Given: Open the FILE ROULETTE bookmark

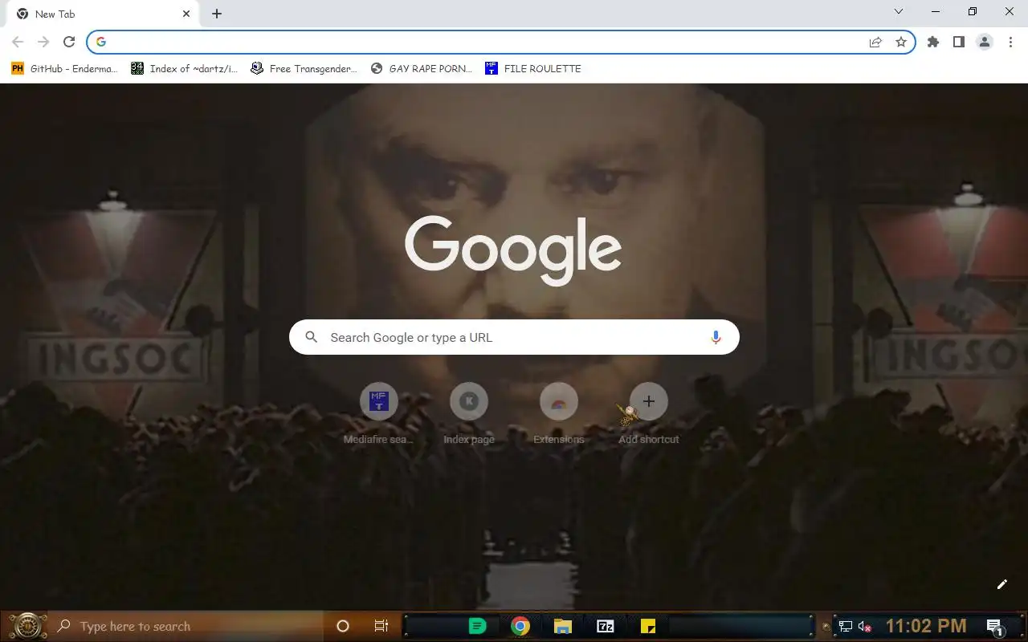Looking at the screenshot, I should click(x=533, y=69).
